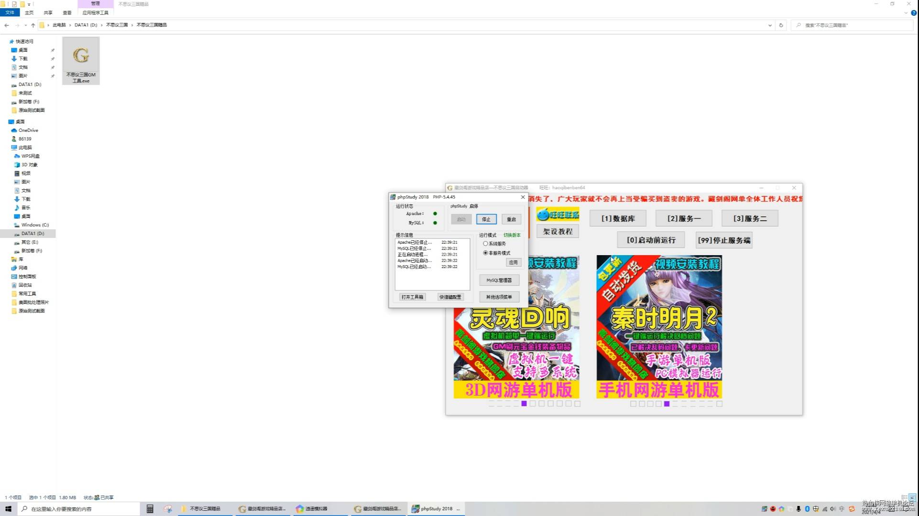Viewport: 919px width, 516px height.
Task: Click the 旺旺联系 contact badge
Action: click(x=558, y=215)
